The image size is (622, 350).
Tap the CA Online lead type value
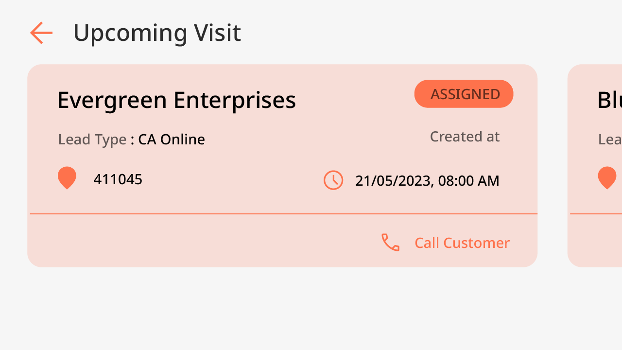pyautogui.click(x=172, y=140)
